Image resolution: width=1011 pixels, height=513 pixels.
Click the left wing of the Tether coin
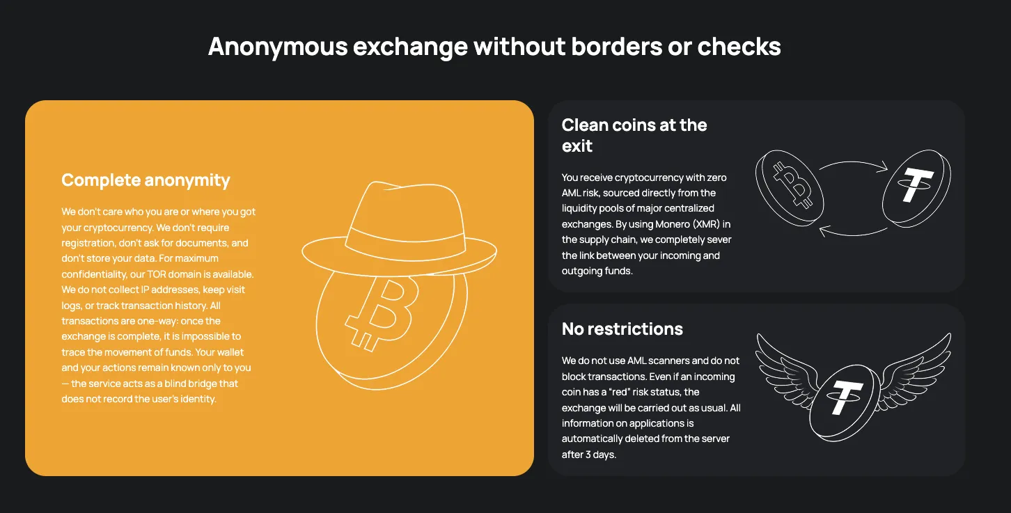(x=788, y=368)
